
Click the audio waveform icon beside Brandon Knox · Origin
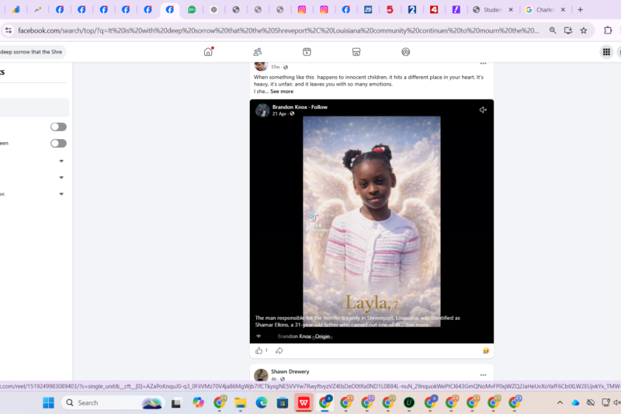pyautogui.click(x=258, y=336)
